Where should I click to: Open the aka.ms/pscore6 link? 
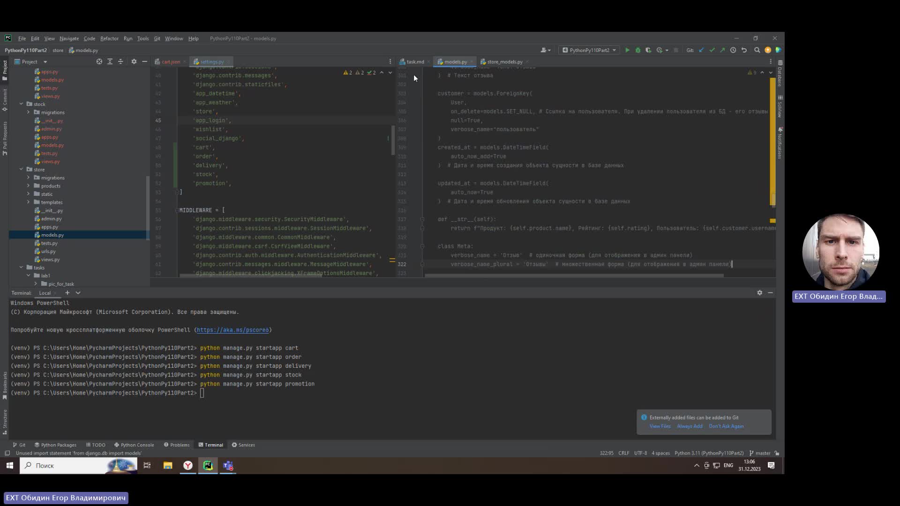[x=232, y=330]
